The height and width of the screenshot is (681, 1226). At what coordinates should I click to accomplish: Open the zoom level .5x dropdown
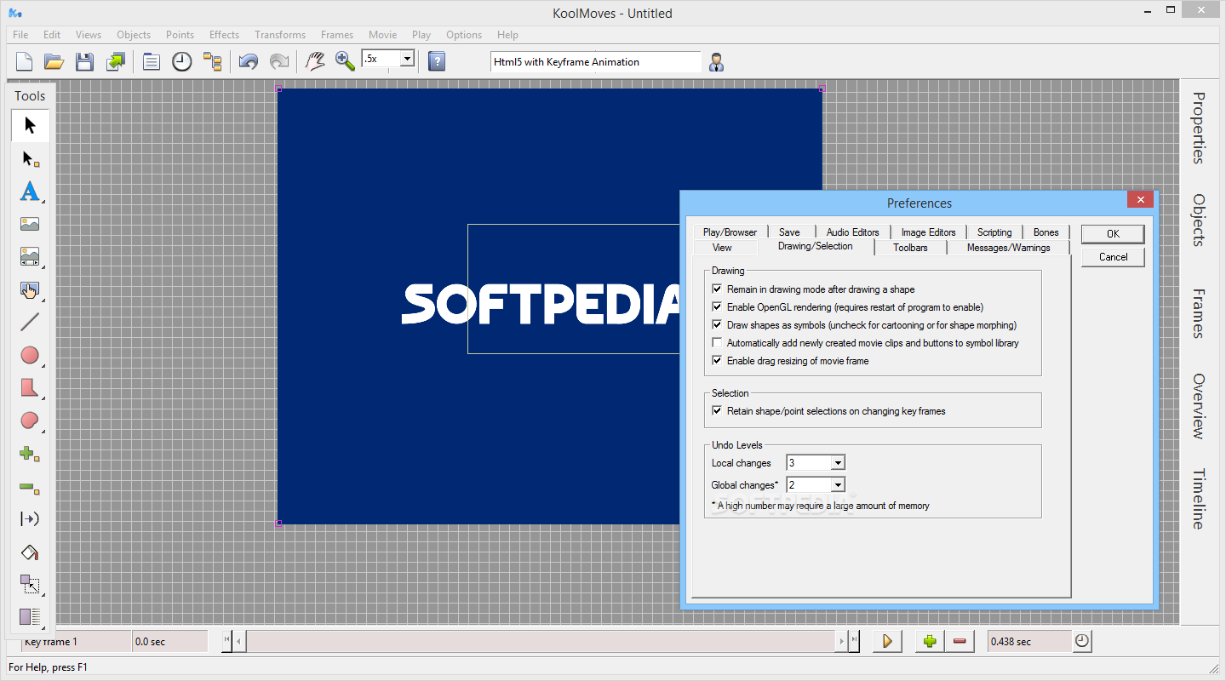click(407, 59)
